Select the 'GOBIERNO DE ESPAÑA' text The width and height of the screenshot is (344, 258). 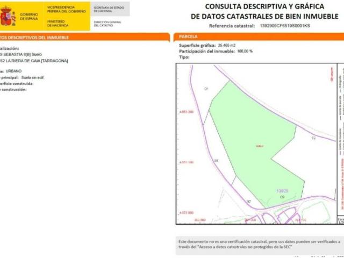[x=29, y=17]
